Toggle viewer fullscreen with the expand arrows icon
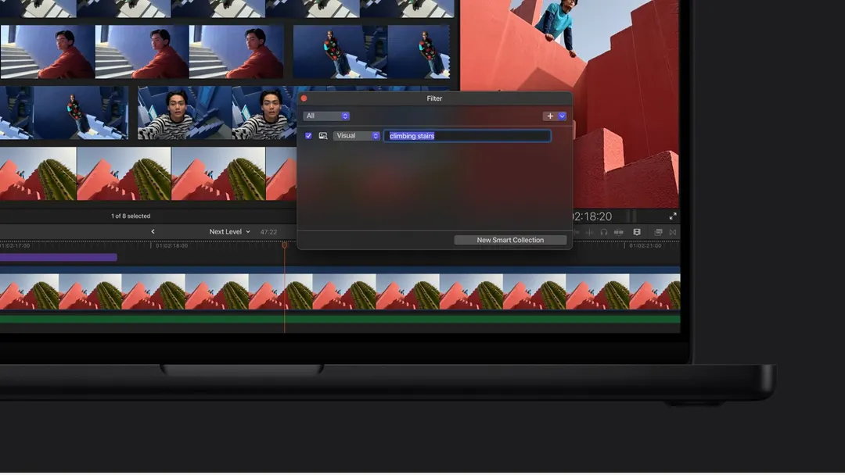The width and height of the screenshot is (845, 475). [673, 216]
